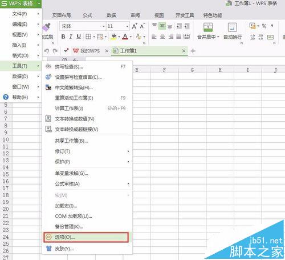Viewport: 285px width, 260px height.
Task: Click the distributed alignment icon
Action: coord(186,37)
